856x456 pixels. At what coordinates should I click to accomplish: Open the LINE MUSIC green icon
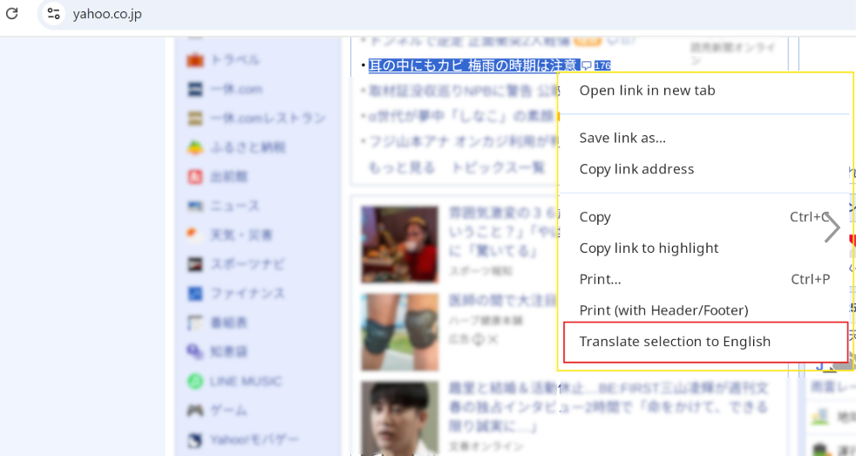pyautogui.click(x=195, y=381)
